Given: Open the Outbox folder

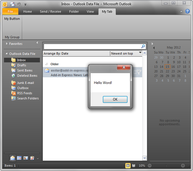Looking at the screenshot, I should [23, 88].
